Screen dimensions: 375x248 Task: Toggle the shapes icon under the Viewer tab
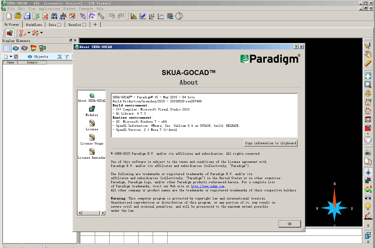pos(10,33)
